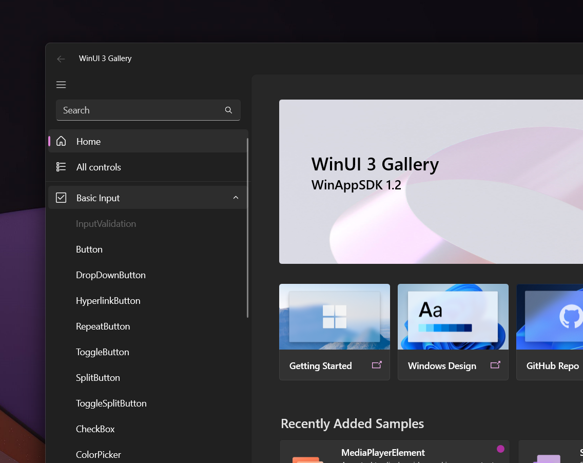Click the navigation pane scrollbar
Image resolution: width=583 pixels, height=463 pixels.
tap(247, 227)
